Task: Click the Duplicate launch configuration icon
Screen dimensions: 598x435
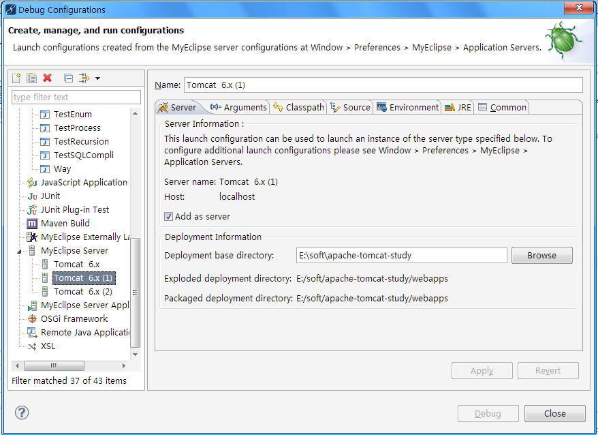Action: click(31, 78)
